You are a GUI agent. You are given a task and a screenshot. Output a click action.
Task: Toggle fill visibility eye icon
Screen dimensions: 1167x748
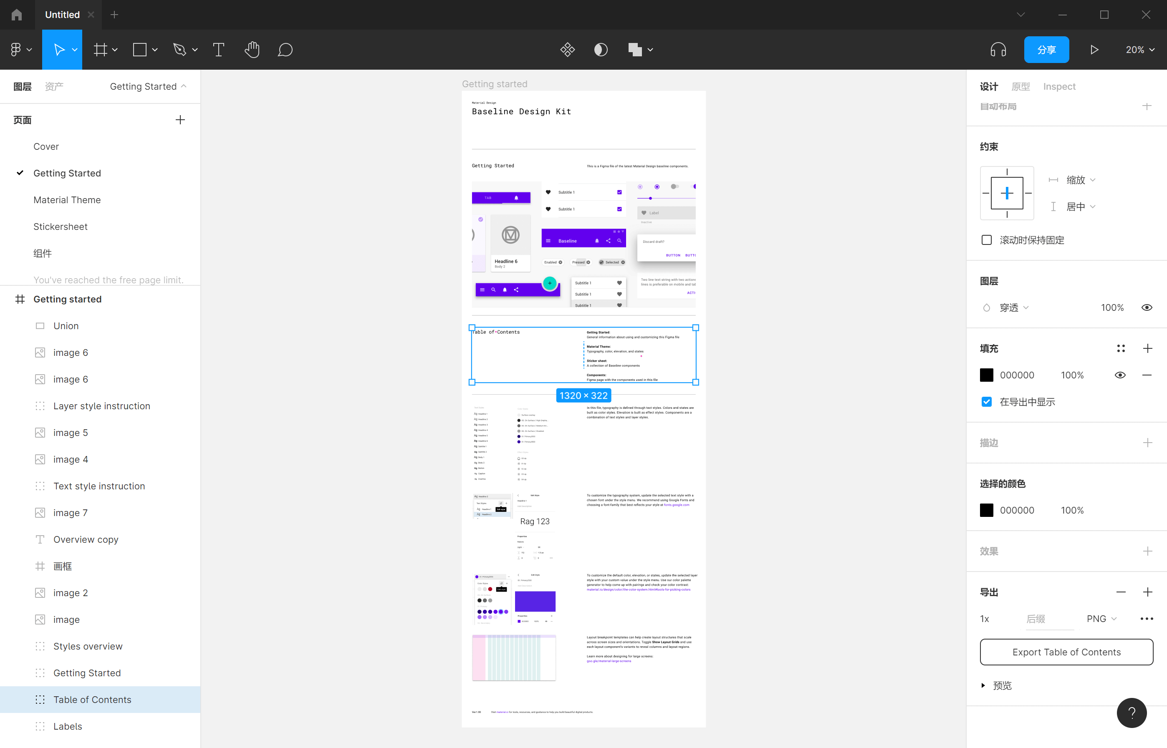tap(1120, 375)
